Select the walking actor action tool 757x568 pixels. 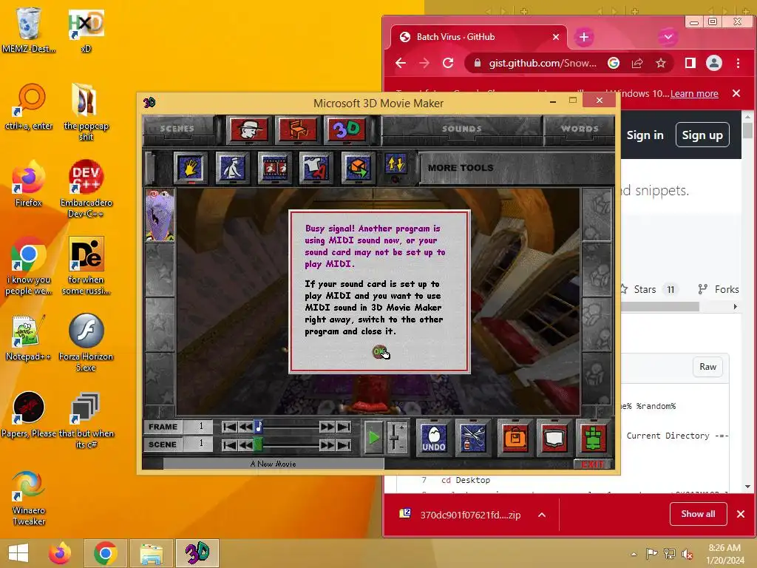point(232,168)
